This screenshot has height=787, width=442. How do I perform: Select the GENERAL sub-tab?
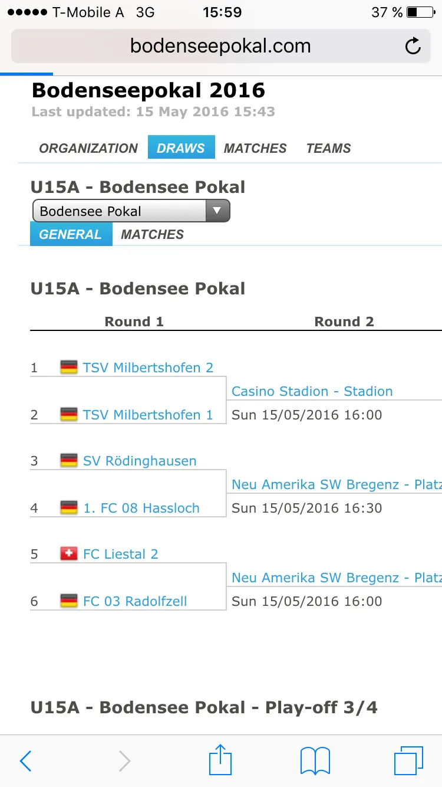[71, 234]
